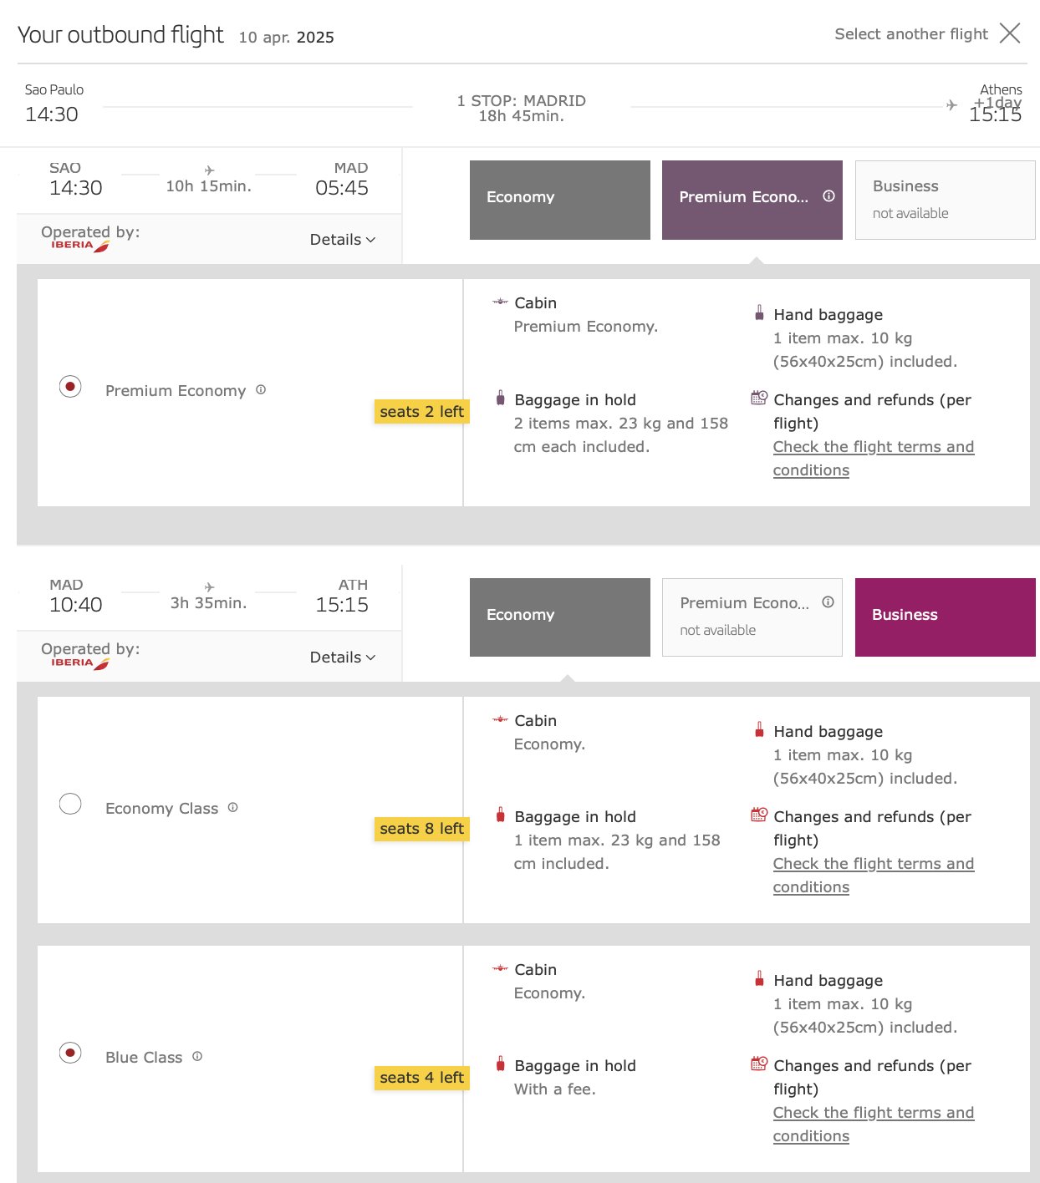Click the calendar changes icon in Blue Class card
The width and height of the screenshot is (1040, 1183).
[x=759, y=1064]
